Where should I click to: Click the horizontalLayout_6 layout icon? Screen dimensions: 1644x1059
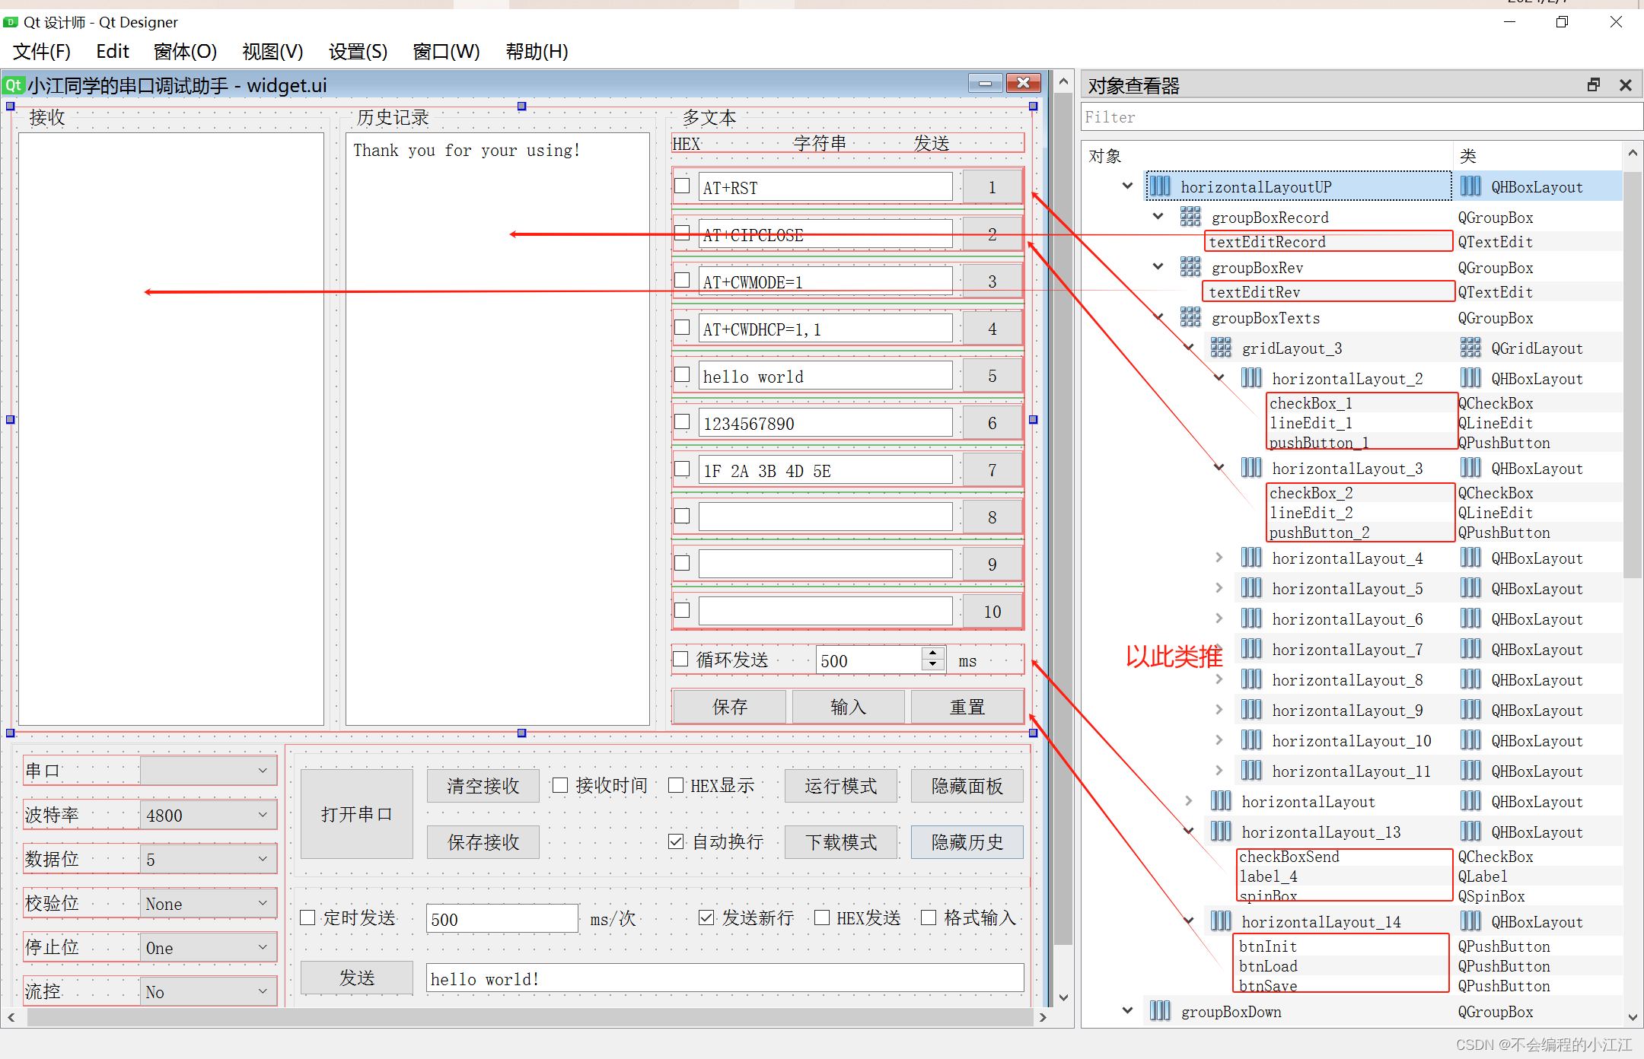click(x=1251, y=619)
